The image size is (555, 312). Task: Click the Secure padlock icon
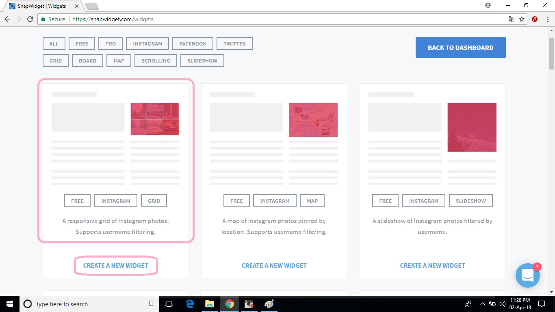point(43,19)
